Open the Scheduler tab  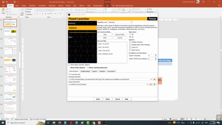tap(102, 72)
